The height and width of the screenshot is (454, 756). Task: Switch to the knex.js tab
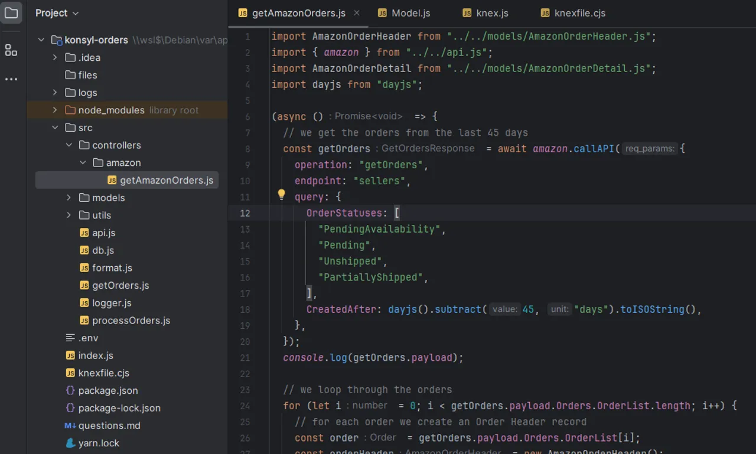(x=492, y=12)
